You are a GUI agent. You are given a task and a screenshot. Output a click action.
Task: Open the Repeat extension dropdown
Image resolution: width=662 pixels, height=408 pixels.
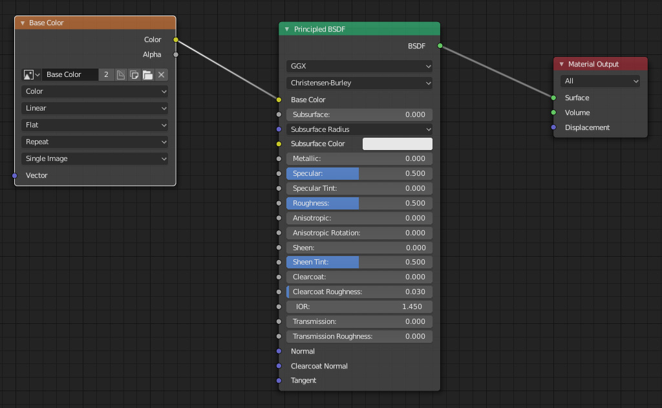(x=94, y=142)
